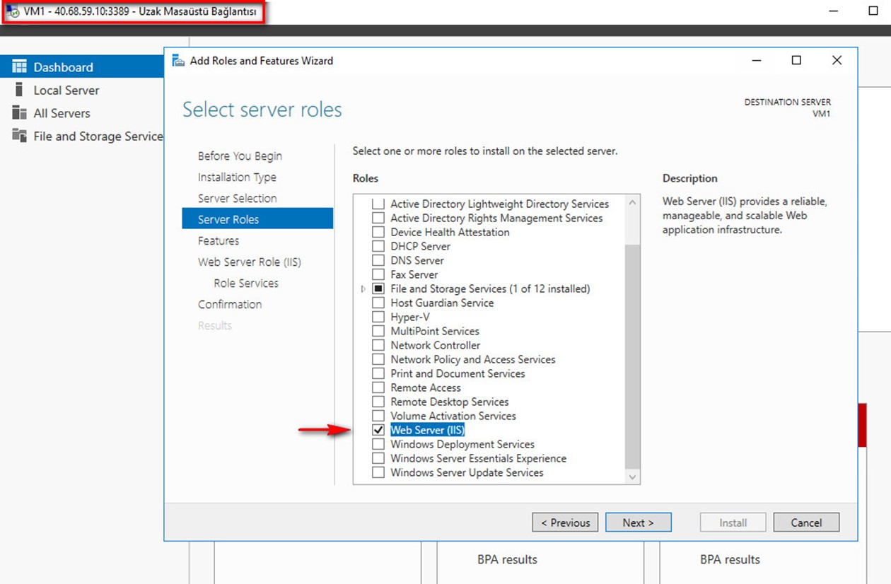Click the Dashboard grid icon in sidebar

[19, 66]
